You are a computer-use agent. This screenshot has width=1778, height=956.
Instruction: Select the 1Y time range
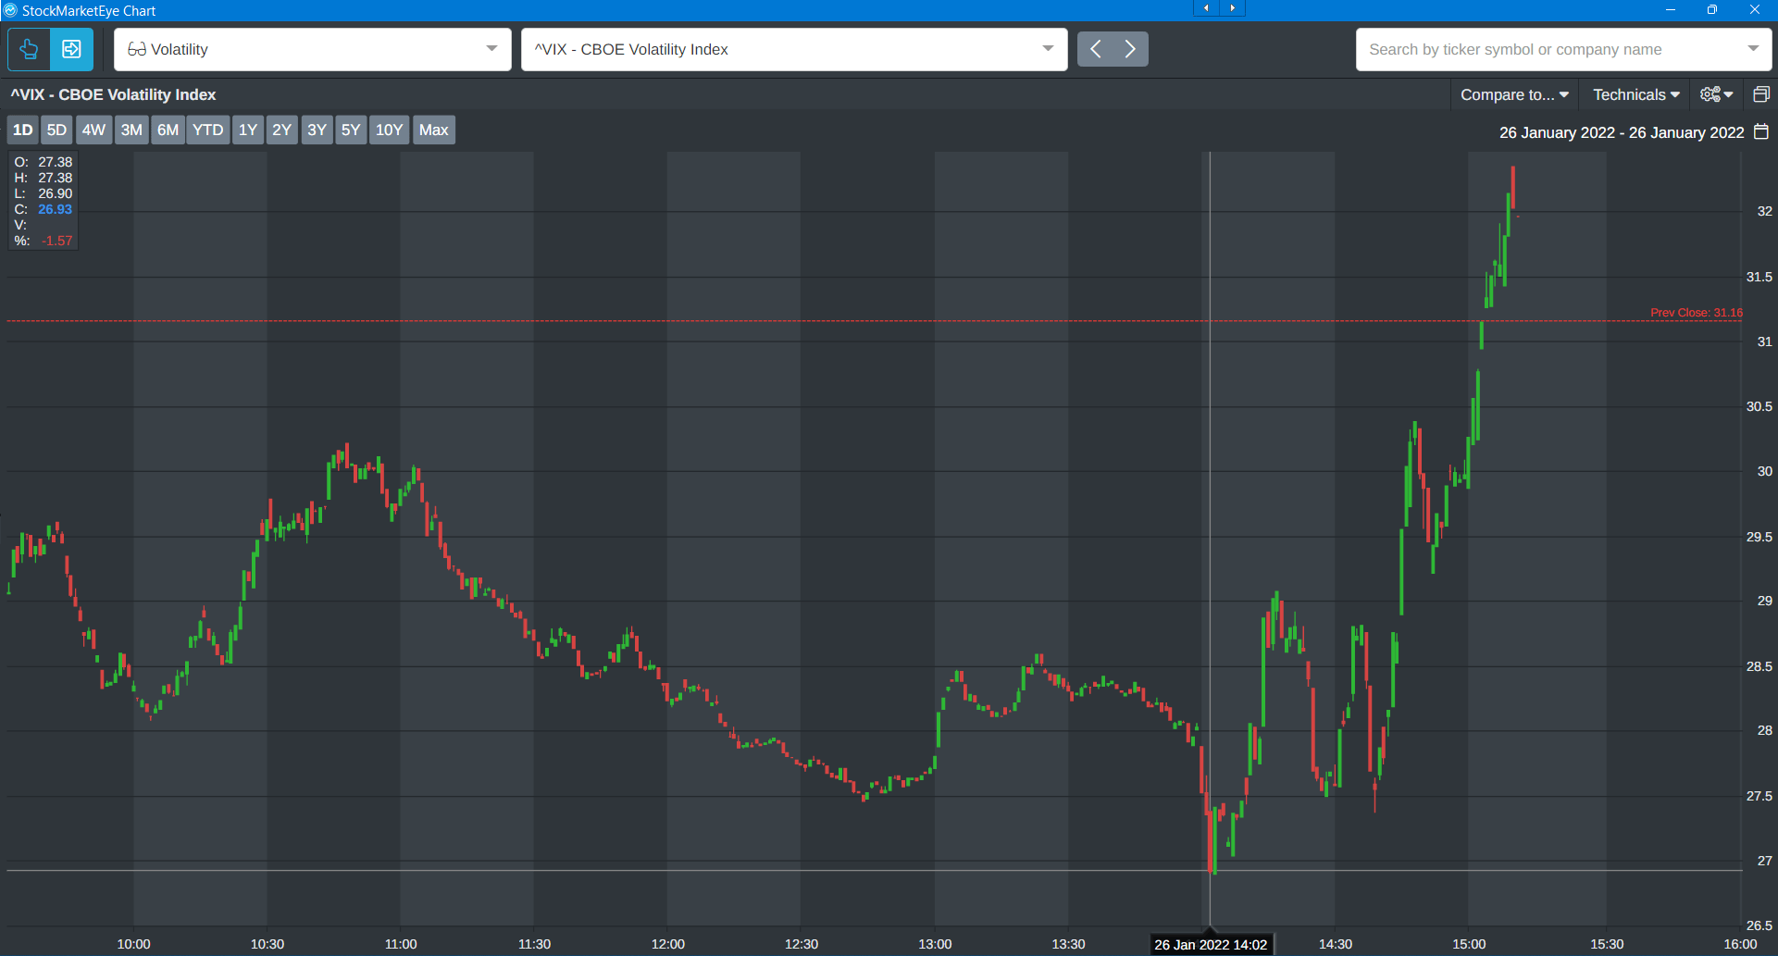click(248, 130)
